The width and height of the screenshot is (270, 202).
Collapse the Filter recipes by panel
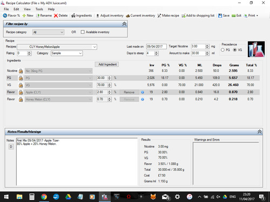(x=124, y=24)
